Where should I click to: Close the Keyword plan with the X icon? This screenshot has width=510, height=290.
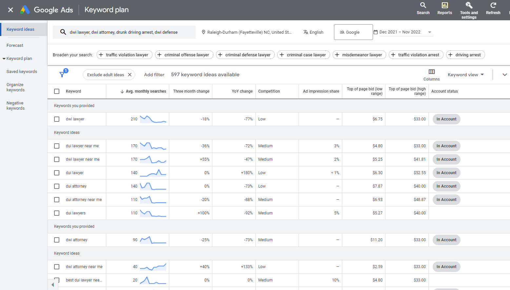point(10,10)
